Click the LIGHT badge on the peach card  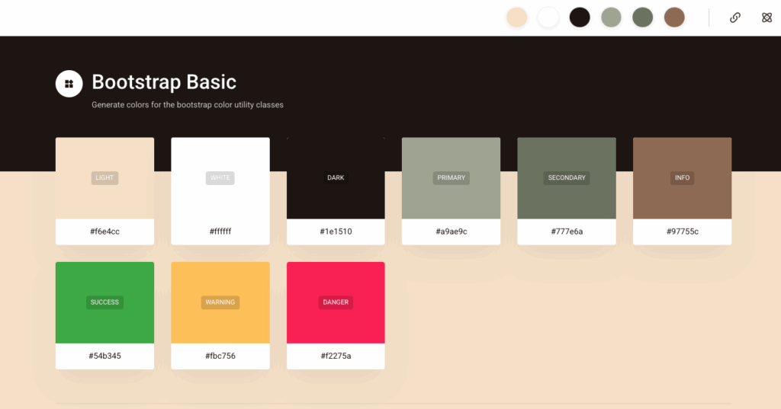104,177
